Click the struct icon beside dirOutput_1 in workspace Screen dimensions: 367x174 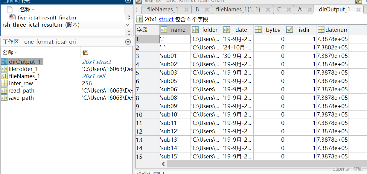pos(4,62)
